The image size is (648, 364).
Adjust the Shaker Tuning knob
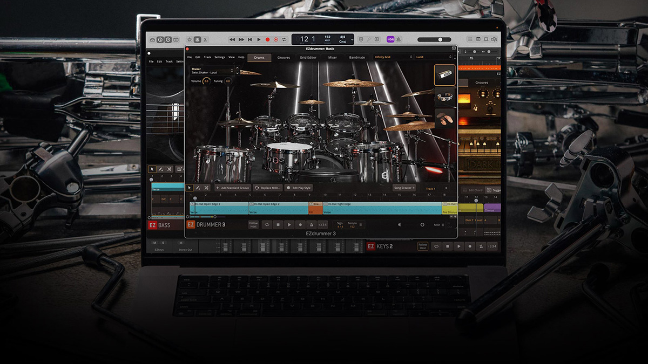[228, 81]
